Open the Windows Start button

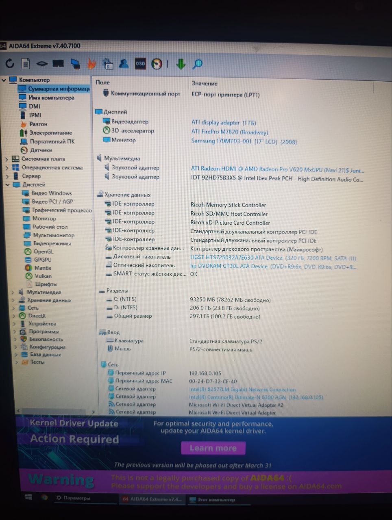pyautogui.click(x=28, y=497)
